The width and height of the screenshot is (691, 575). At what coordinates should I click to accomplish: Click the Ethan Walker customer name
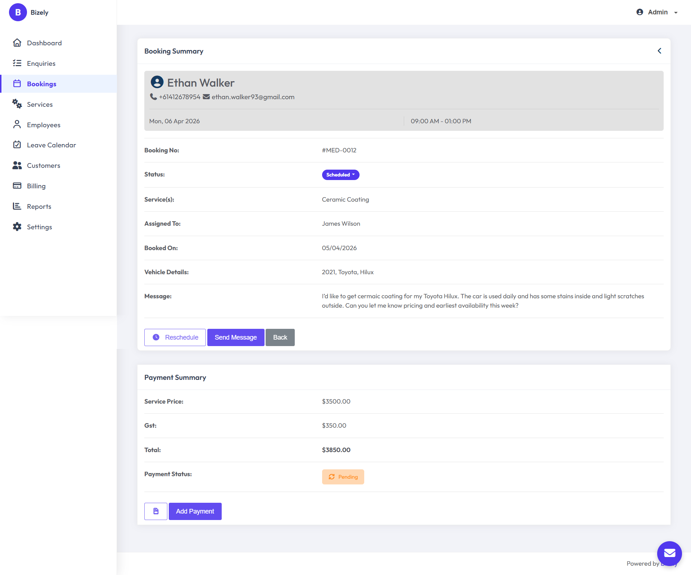(201, 83)
